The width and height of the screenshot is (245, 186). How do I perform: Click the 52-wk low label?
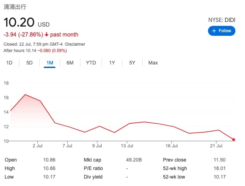(x=174, y=177)
